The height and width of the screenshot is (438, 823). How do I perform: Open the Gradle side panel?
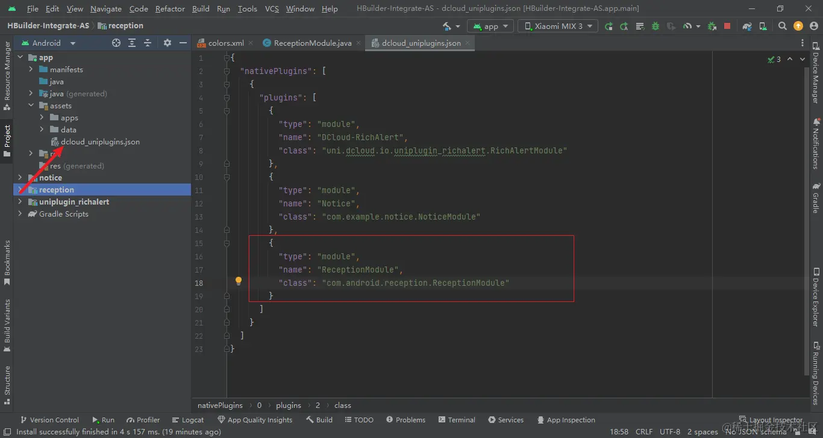click(816, 198)
